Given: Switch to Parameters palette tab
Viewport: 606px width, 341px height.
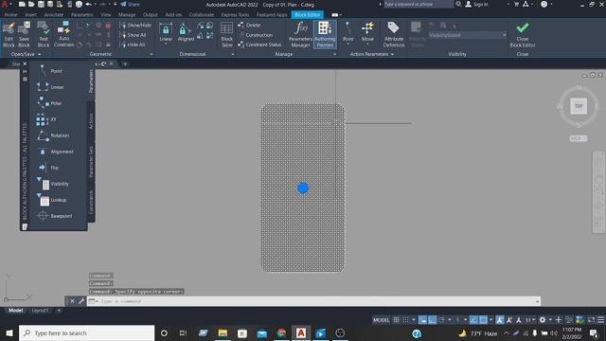Looking at the screenshot, I should tap(91, 81).
